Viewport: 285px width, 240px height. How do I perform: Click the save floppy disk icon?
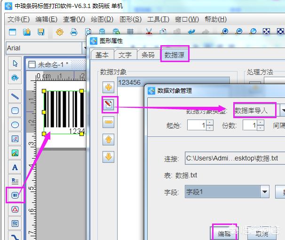coord(41,32)
